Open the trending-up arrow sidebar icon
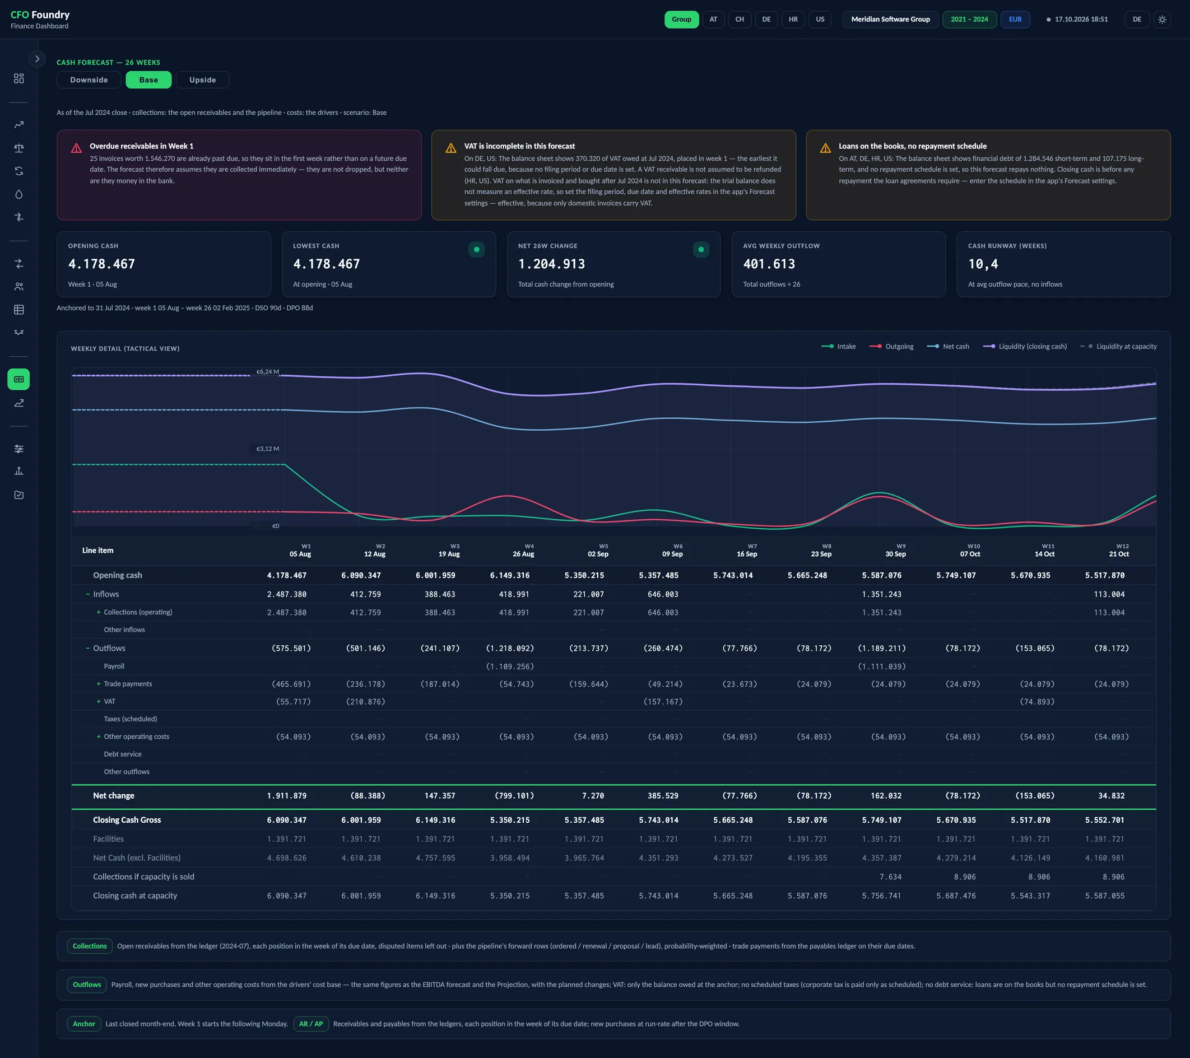 [x=18, y=124]
